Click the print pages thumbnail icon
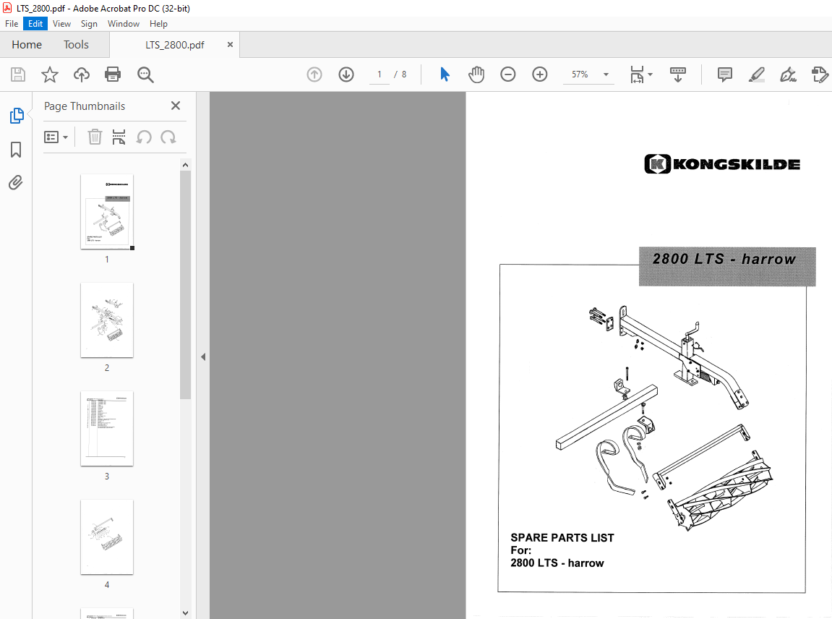 point(119,137)
